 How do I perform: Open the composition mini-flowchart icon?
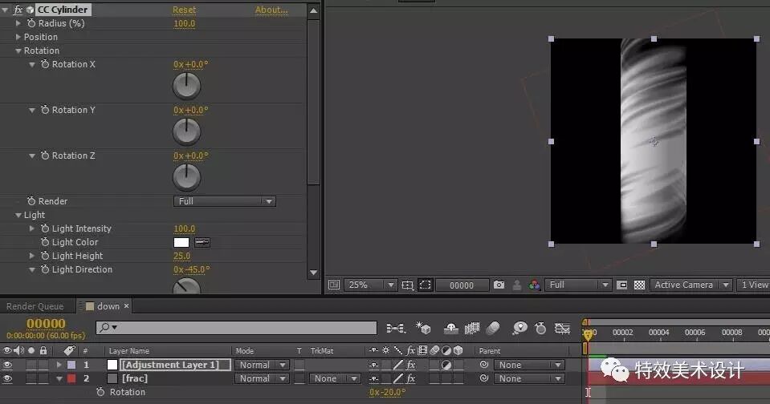tap(396, 328)
